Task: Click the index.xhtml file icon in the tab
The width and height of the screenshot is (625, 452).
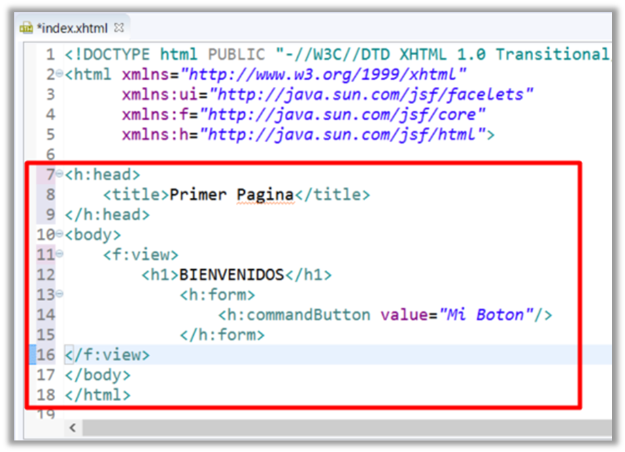Action: click(x=27, y=29)
